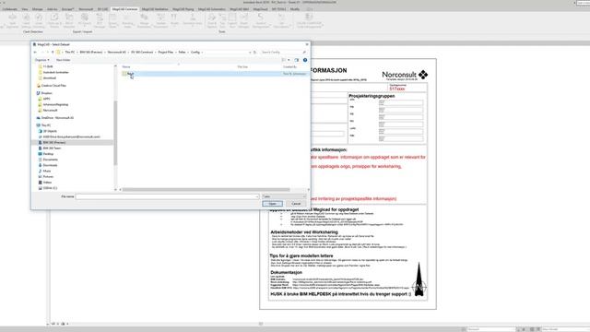Jump to Norconsult AS in the breadcrumb
This screenshot has width=590, height=332.
(x=117, y=52)
